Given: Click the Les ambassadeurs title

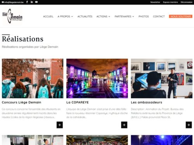Looking at the screenshot, I should [x=146, y=102].
